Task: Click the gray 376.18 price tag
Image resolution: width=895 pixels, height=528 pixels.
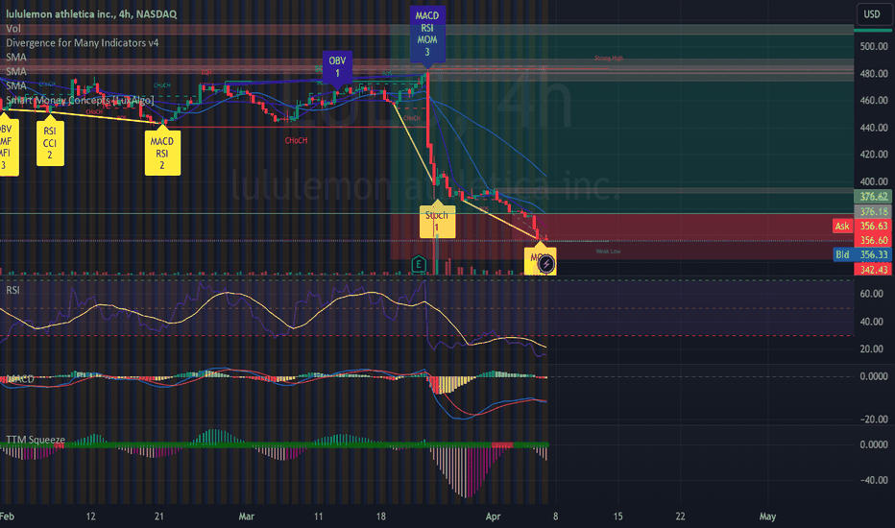Action: point(873,212)
